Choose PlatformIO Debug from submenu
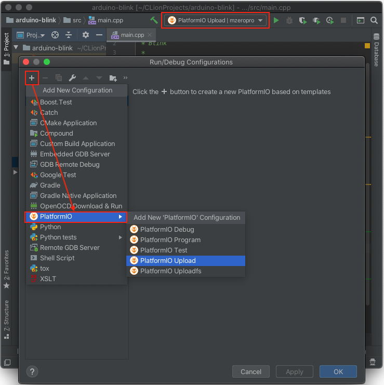384x385 pixels. (x=186, y=229)
